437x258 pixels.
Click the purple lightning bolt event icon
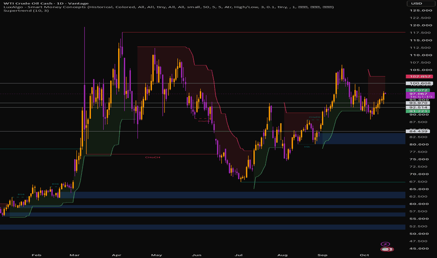click(385, 244)
